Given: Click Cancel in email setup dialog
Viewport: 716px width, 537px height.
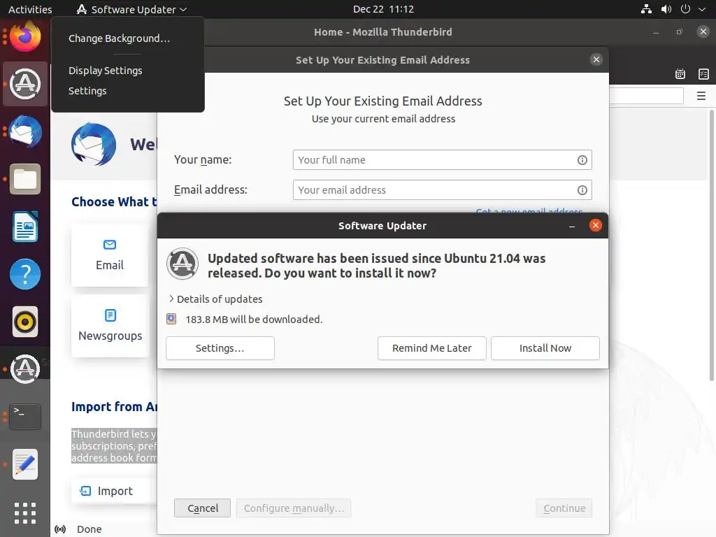Looking at the screenshot, I should coord(202,508).
